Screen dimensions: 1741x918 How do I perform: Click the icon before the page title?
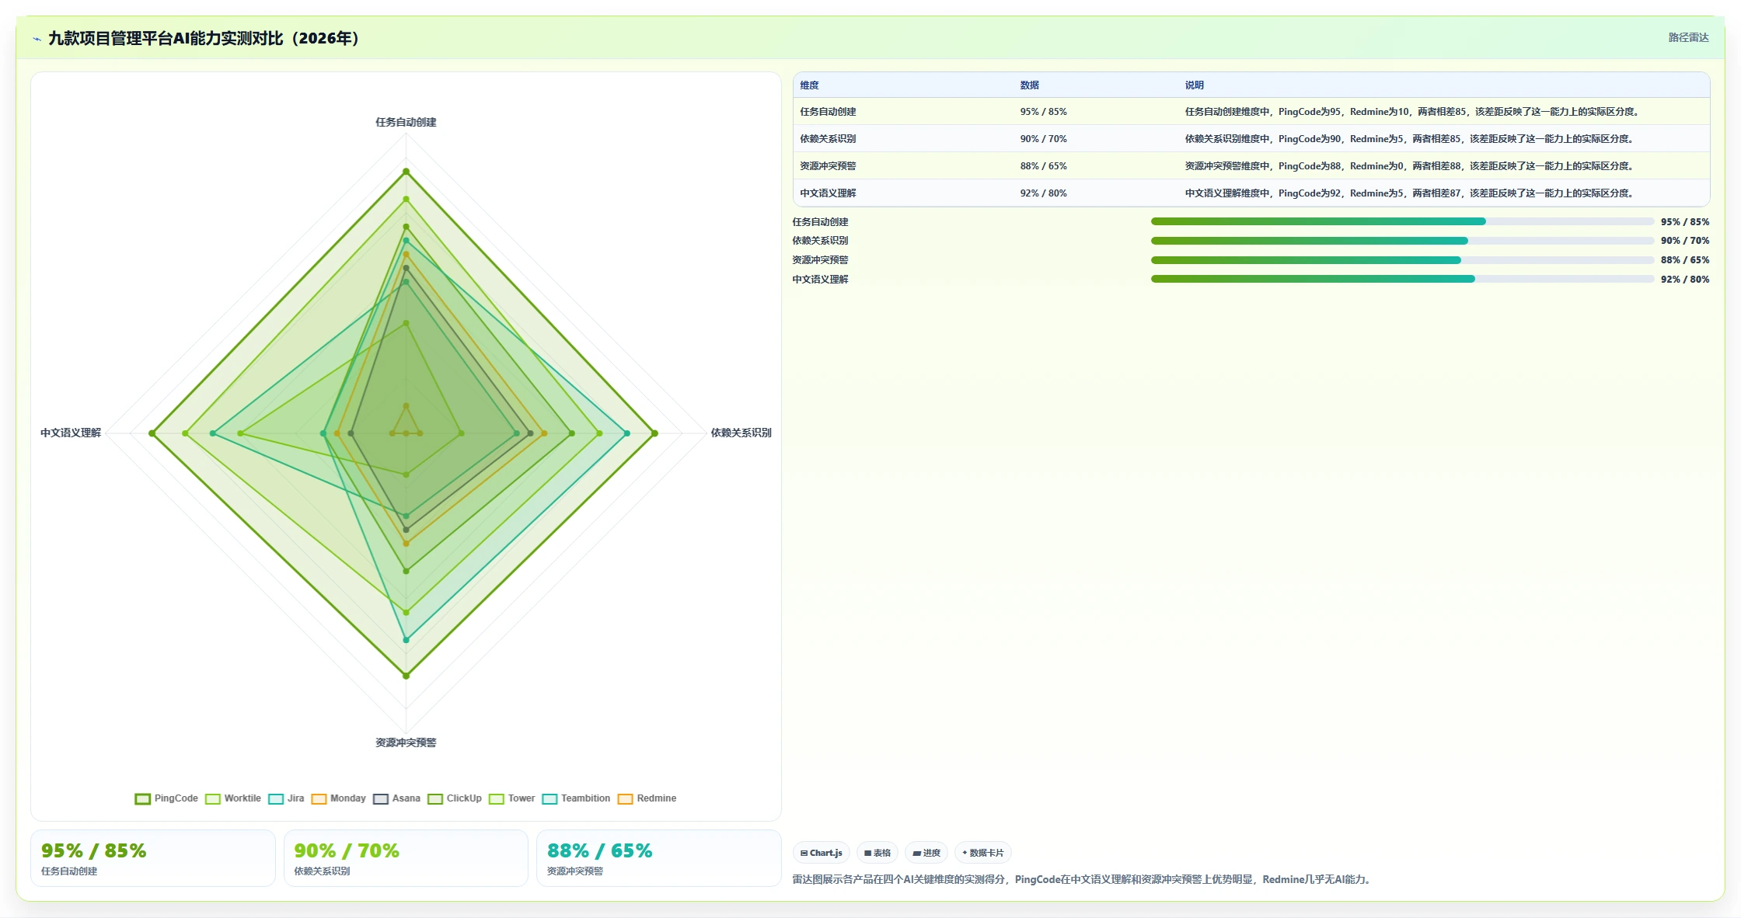(37, 39)
